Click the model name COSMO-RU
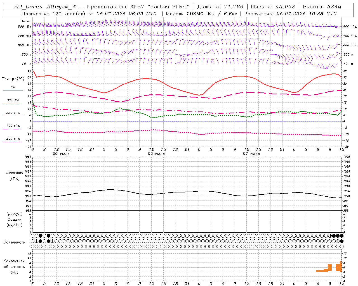Image resolution: width=358 pixels, height=286 pixels. 201,13
